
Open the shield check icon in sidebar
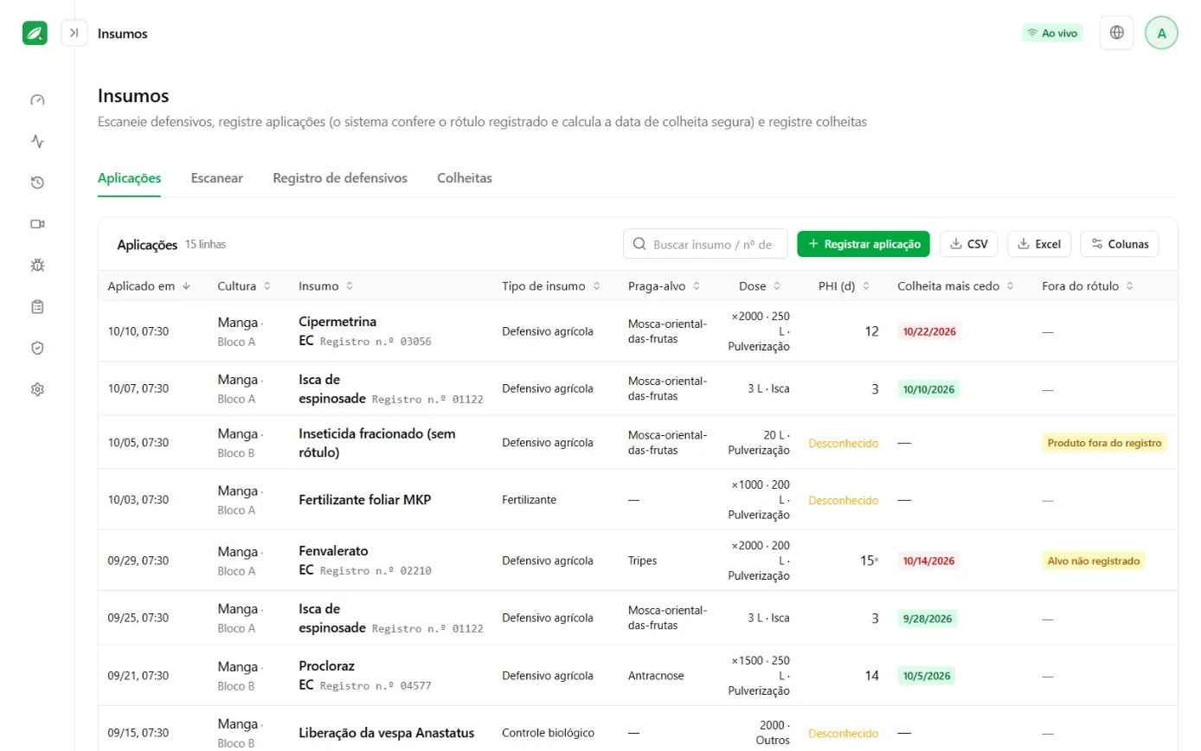point(37,348)
